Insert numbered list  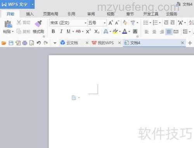tap(155, 23)
